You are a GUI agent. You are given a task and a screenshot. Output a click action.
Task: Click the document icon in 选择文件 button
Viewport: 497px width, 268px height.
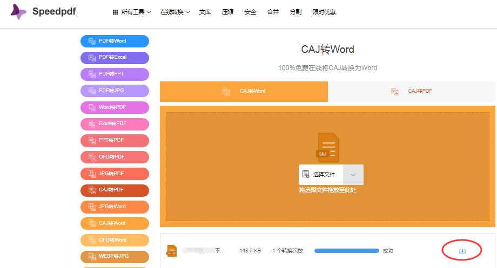pyautogui.click(x=306, y=174)
